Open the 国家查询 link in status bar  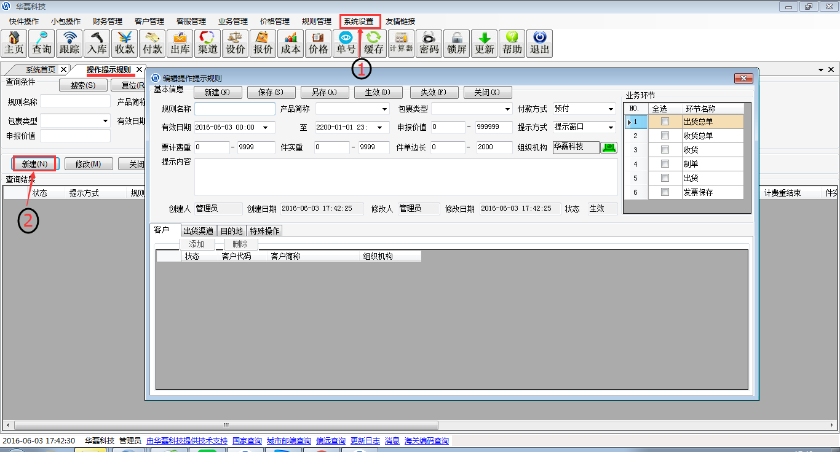247,441
